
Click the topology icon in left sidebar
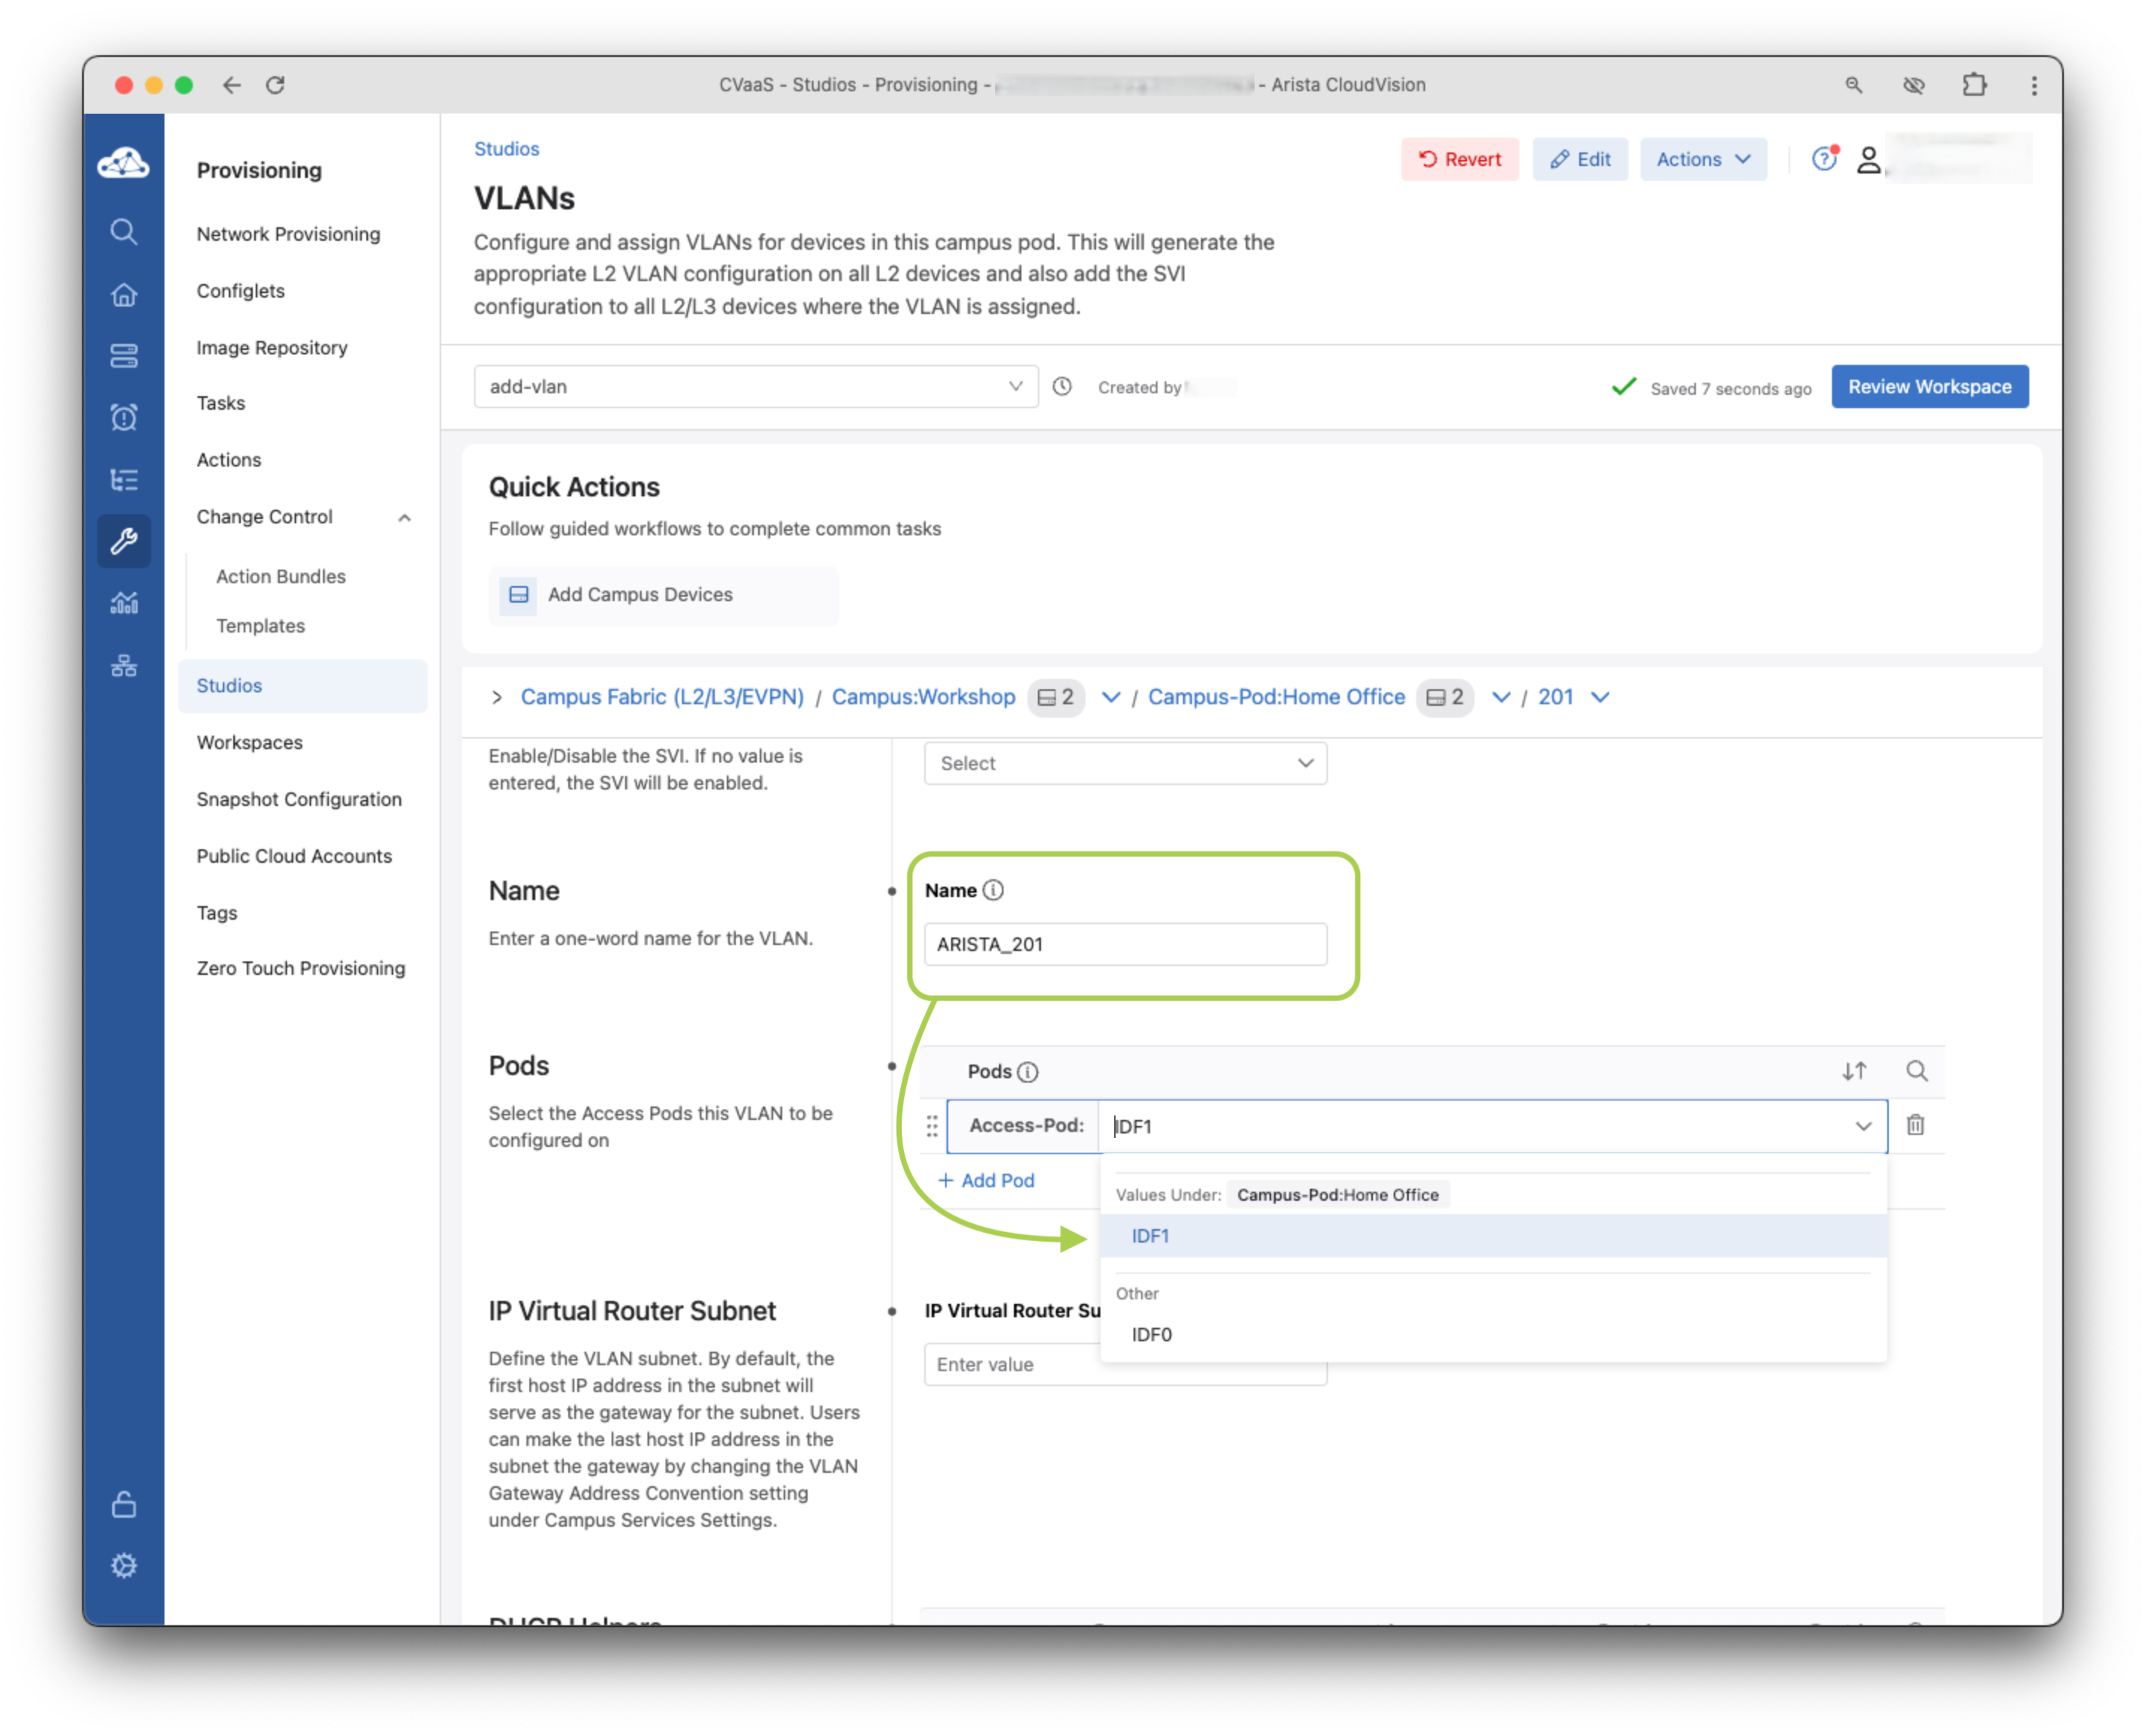tap(123, 666)
